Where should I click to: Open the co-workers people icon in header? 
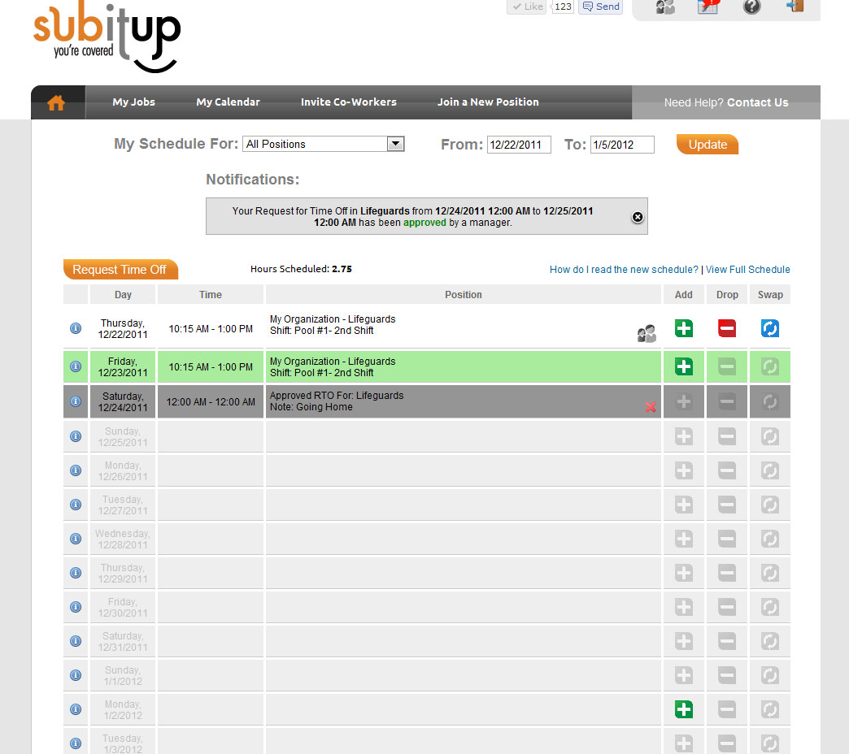point(665,7)
